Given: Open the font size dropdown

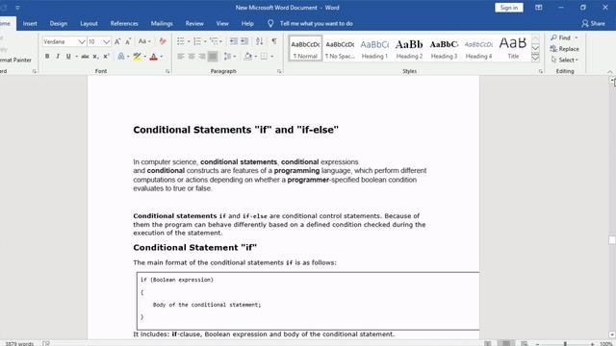Looking at the screenshot, I should (x=107, y=41).
